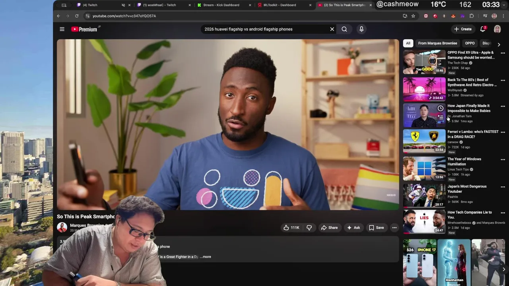Screen dimensions: 509x286
Task: Open options for OPPO Find X9 Ultra video
Action: point(503,53)
